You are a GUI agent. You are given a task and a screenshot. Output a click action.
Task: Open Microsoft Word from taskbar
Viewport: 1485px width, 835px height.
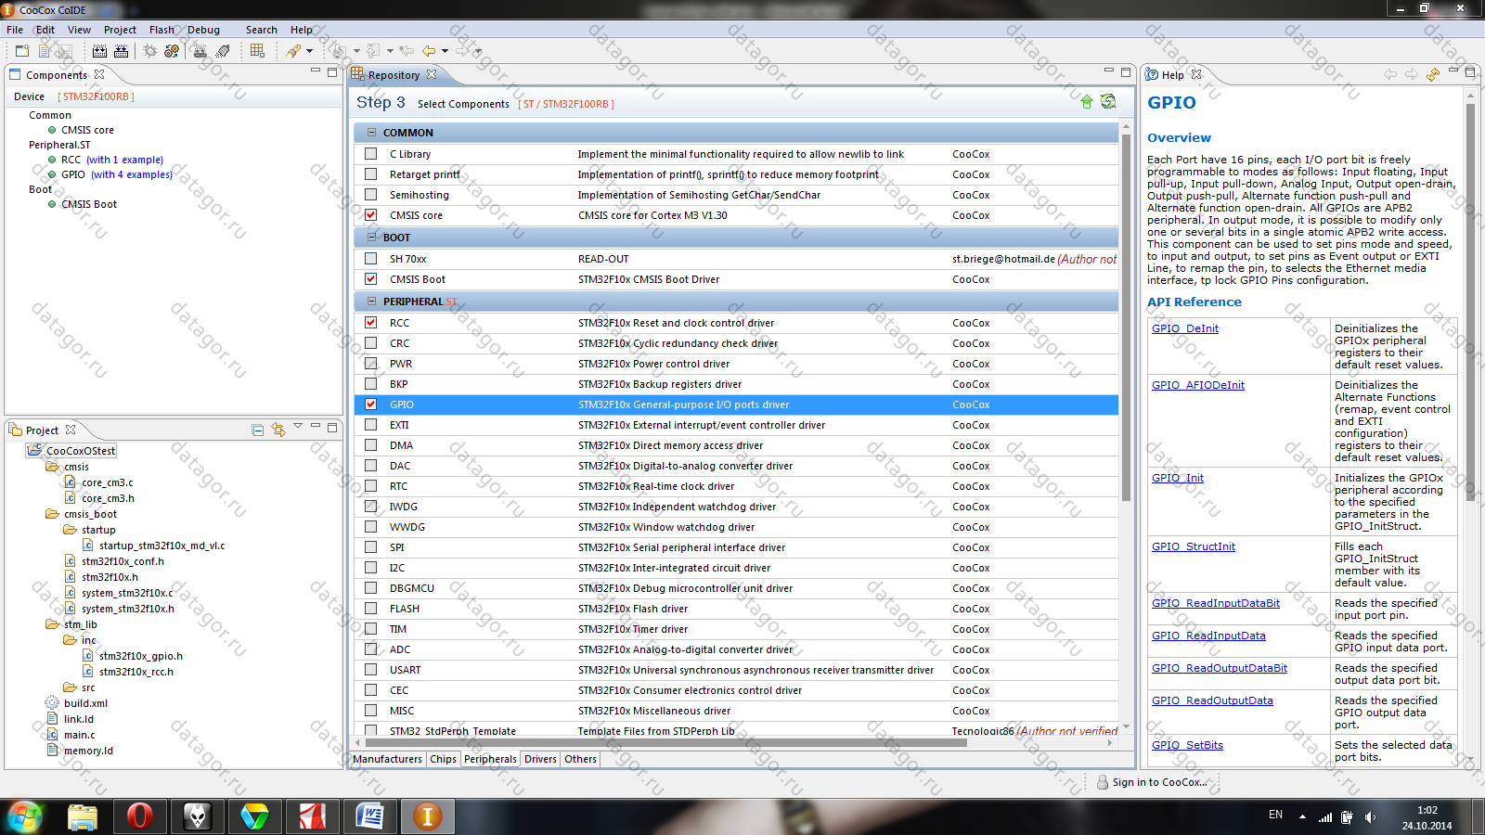370,816
